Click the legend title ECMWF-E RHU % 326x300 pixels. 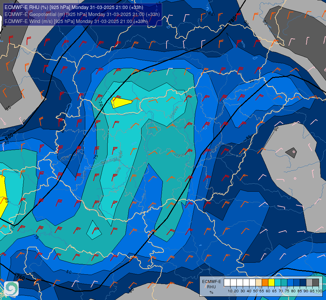tap(211, 287)
